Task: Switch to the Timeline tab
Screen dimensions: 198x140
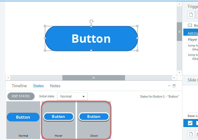Action: pyautogui.click(x=19, y=86)
